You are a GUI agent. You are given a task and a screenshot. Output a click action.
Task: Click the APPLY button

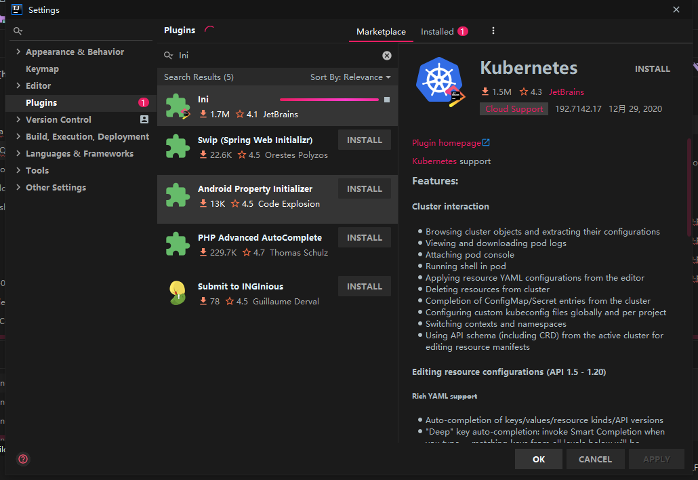point(656,458)
